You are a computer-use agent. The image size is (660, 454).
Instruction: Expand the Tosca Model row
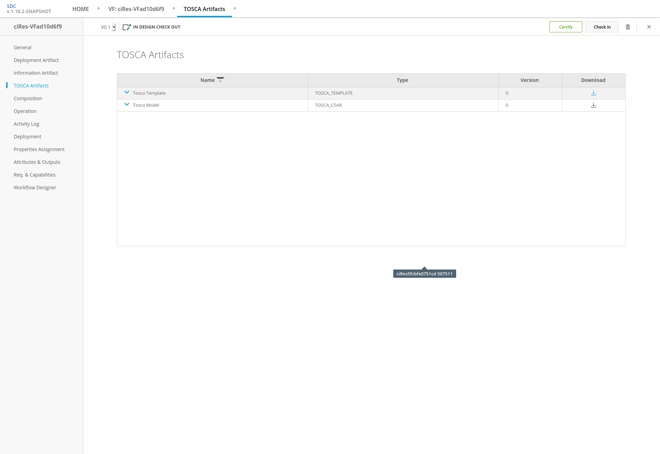pos(127,104)
